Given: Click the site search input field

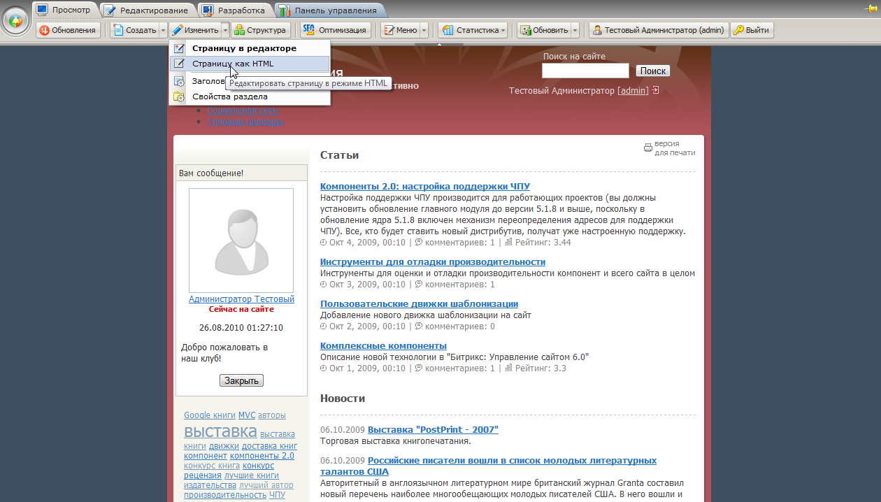Looking at the screenshot, I should tap(585, 71).
